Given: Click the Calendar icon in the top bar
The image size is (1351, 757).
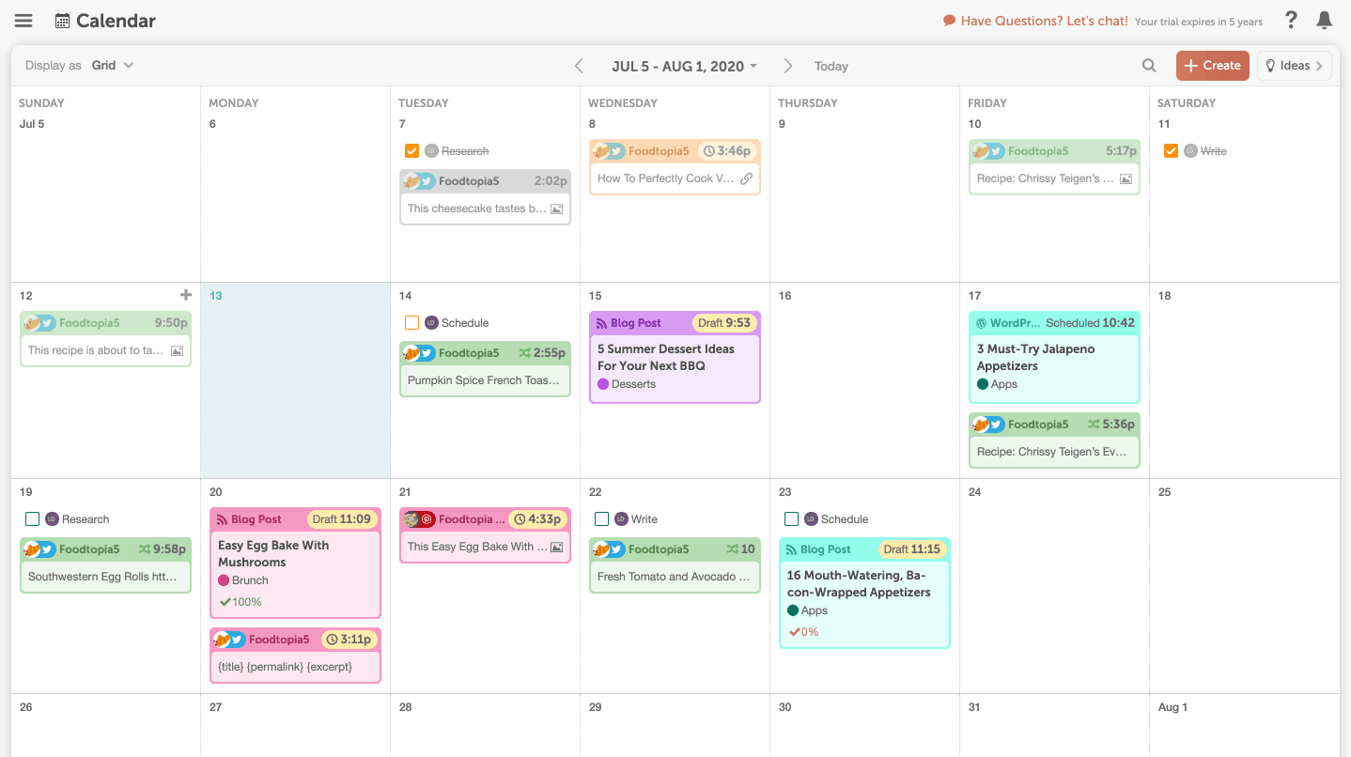Looking at the screenshot, I should [62, 20].
